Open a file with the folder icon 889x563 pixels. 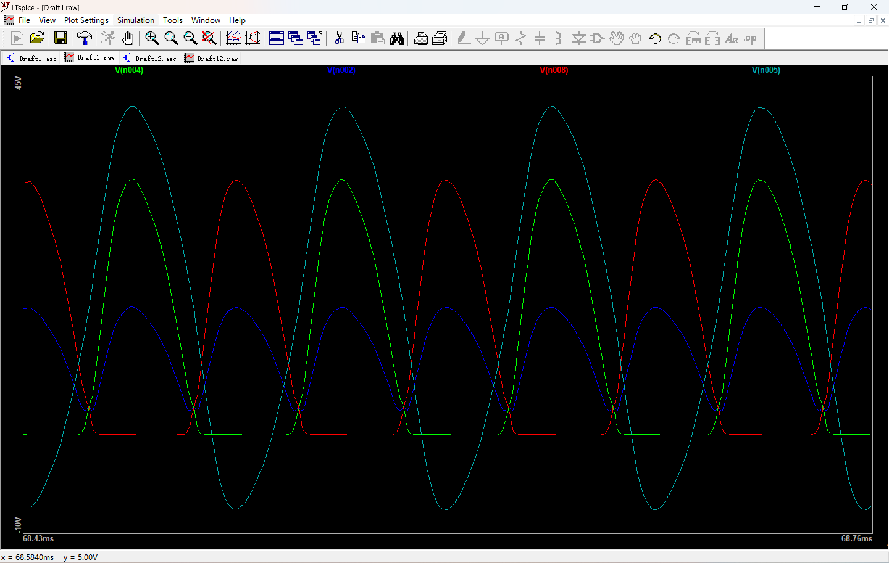[37, 38]
